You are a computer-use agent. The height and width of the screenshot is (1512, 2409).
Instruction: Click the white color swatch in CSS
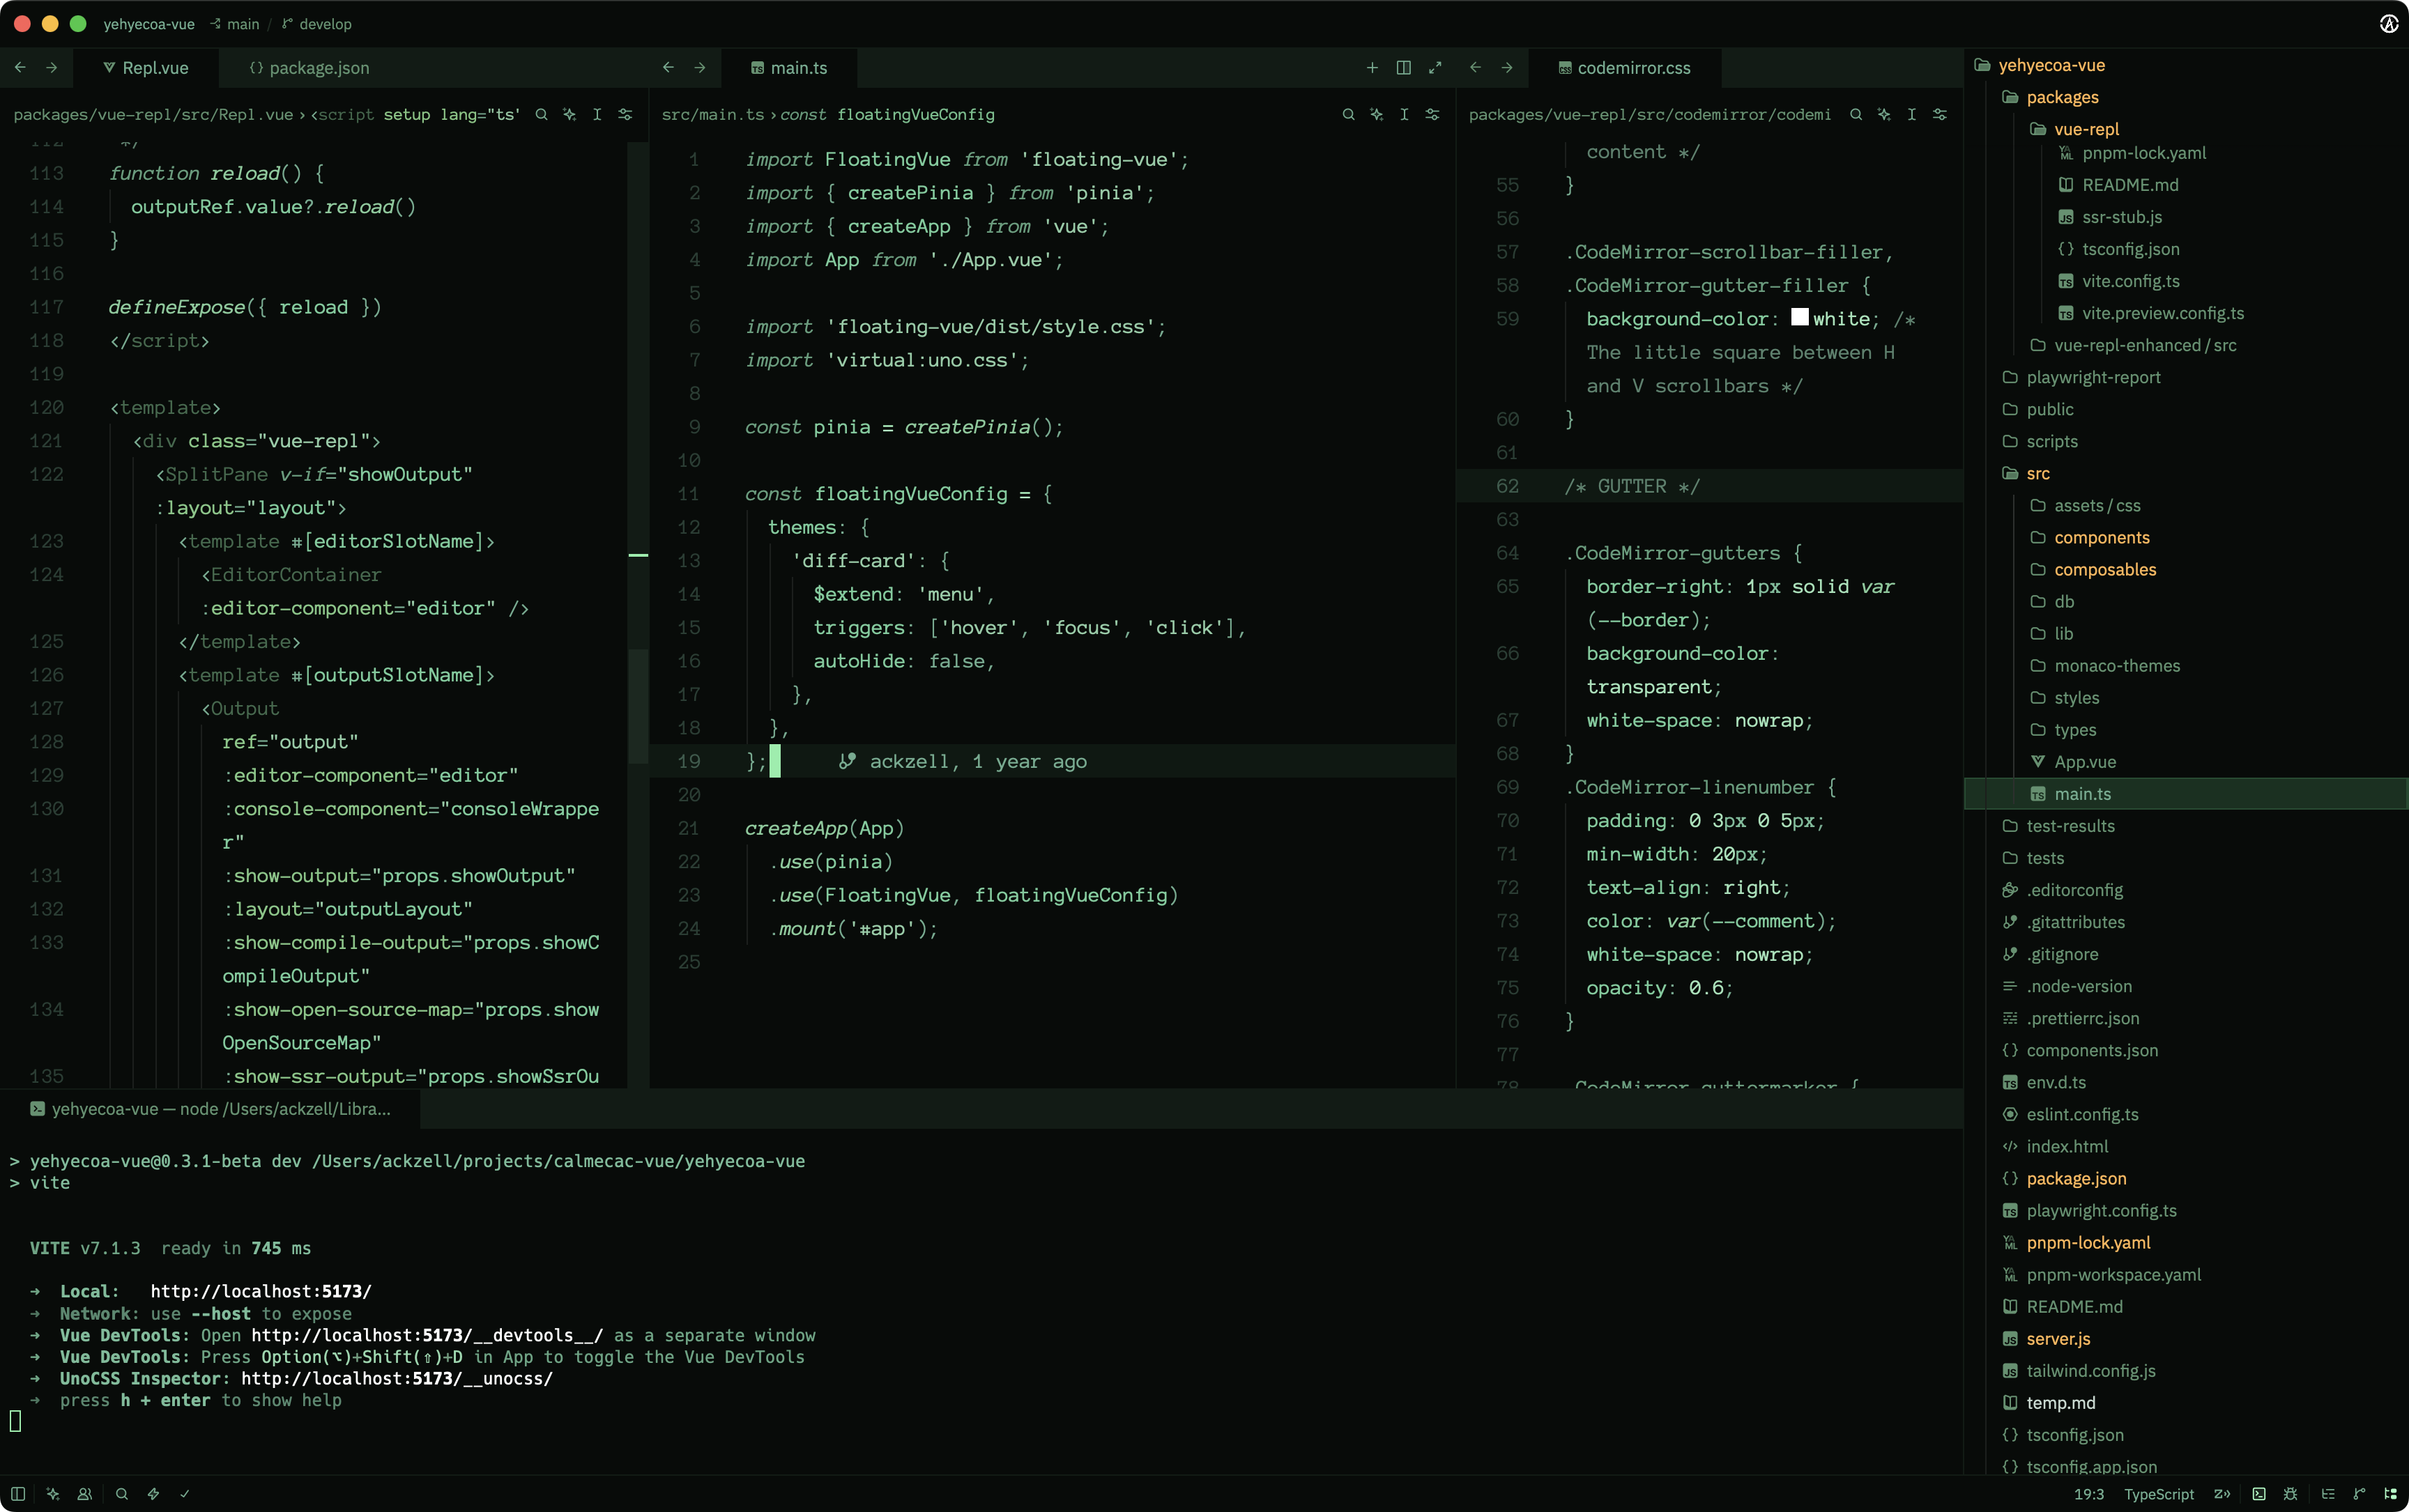[1800, 318]
